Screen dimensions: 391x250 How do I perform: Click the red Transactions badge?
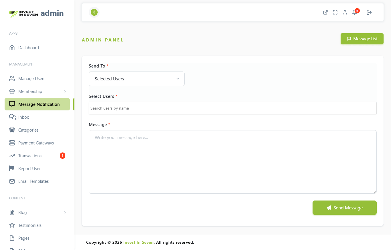(62, 156)
